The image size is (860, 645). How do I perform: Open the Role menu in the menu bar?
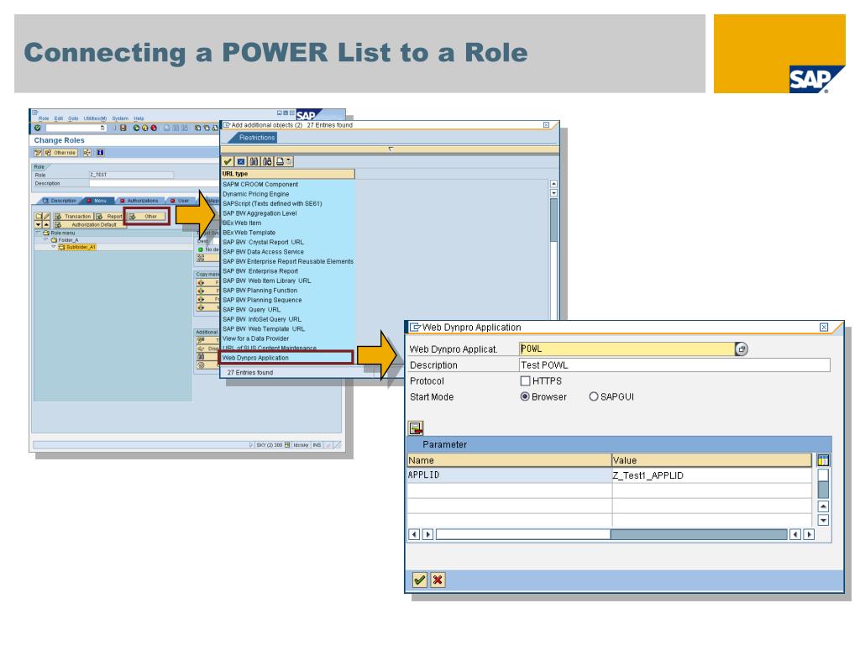point(44,118)
